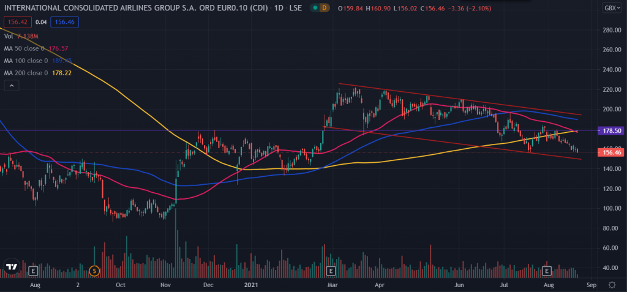Viewport: 627px width, 292px height.
Task: Select the MA 100 close indicator legend
Action: click(37, 61)
